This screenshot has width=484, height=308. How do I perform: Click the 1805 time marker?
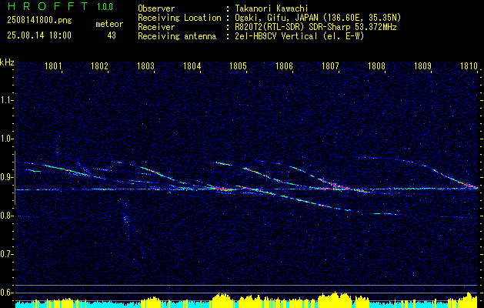[239, 65]
